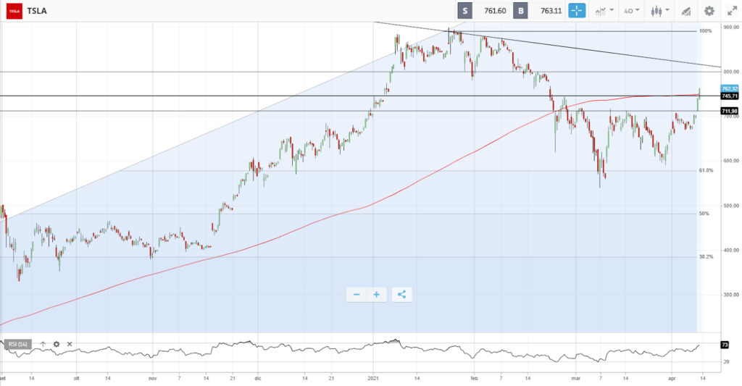Image resolution: width=742 pixels, height=386 pixels.
Task: Click the 'apr' date axis label
Action: (672, 379)
